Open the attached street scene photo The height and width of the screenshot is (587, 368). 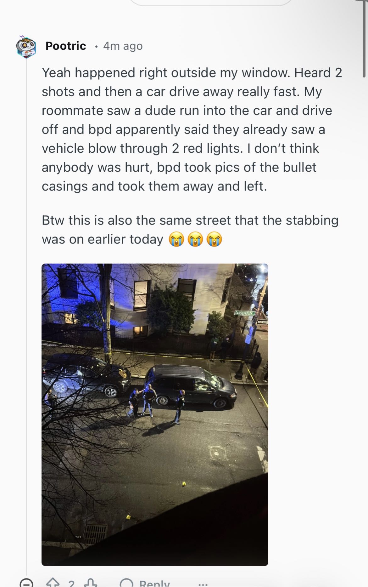coord(155,414)
